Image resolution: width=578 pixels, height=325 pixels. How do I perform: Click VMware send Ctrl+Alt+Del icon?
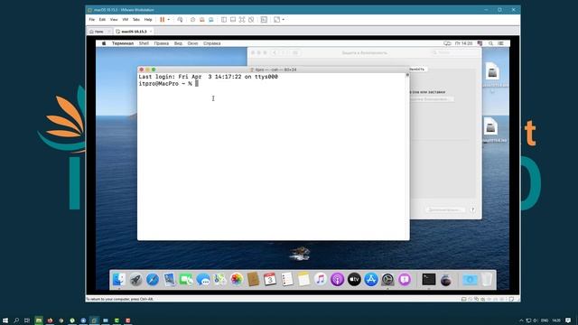pyautogui.click(x=180, y=20)
